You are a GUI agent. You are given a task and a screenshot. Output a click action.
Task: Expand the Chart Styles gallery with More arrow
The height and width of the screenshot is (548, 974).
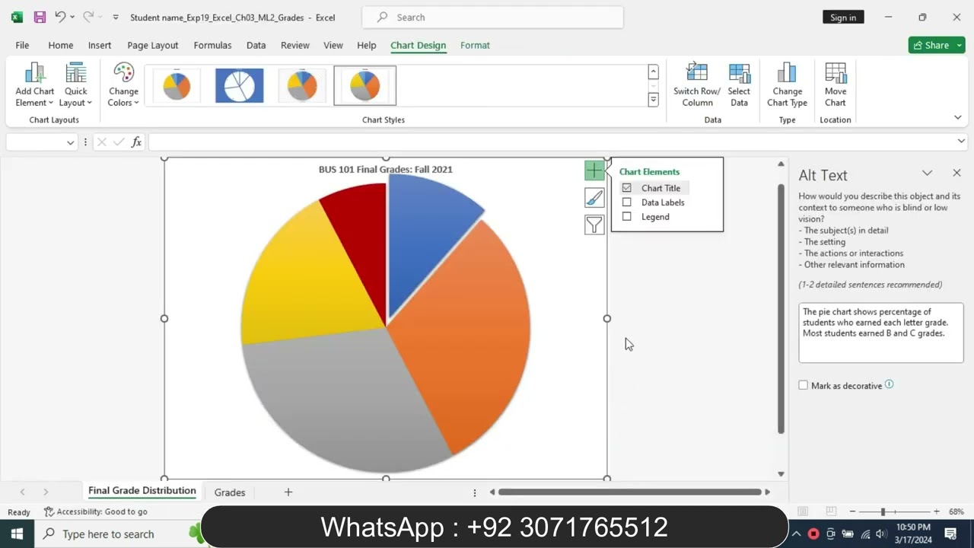coord(653,100)
